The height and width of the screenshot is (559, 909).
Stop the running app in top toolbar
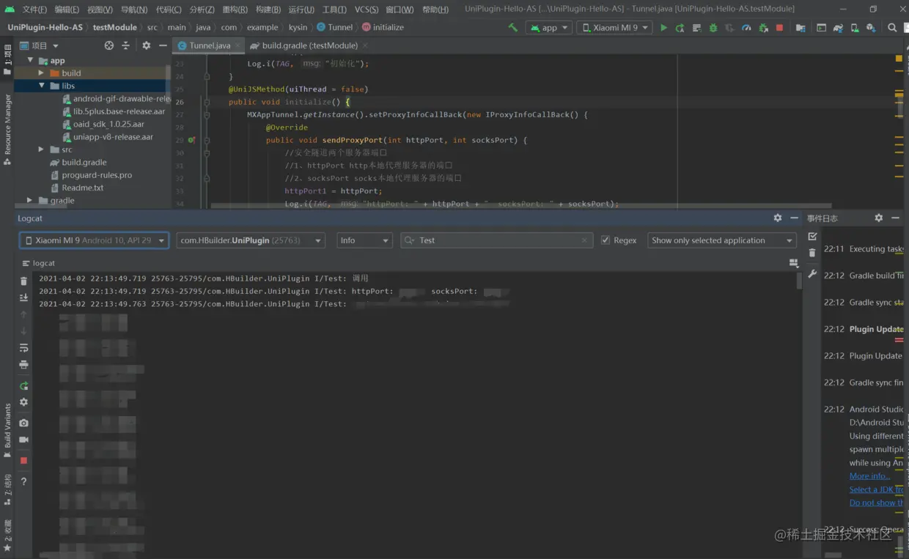tap(779, 27)
